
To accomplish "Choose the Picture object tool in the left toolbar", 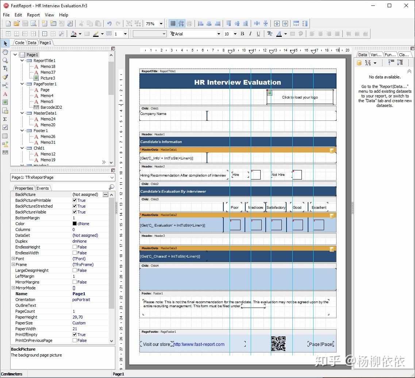I will 5,102.
